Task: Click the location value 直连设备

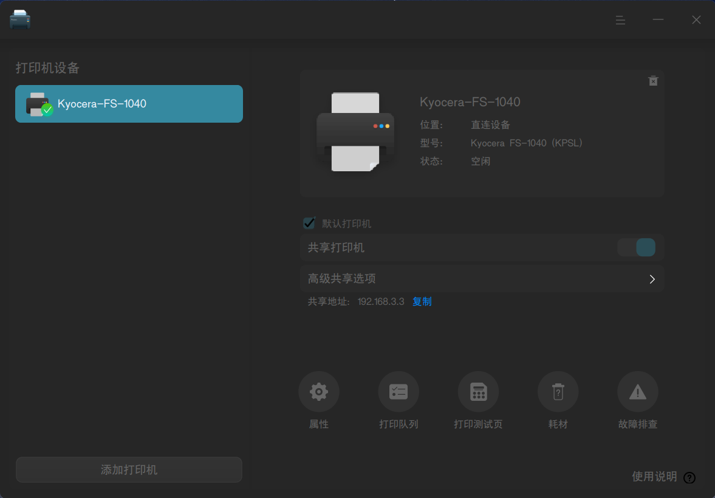Action: click(490, 125)
